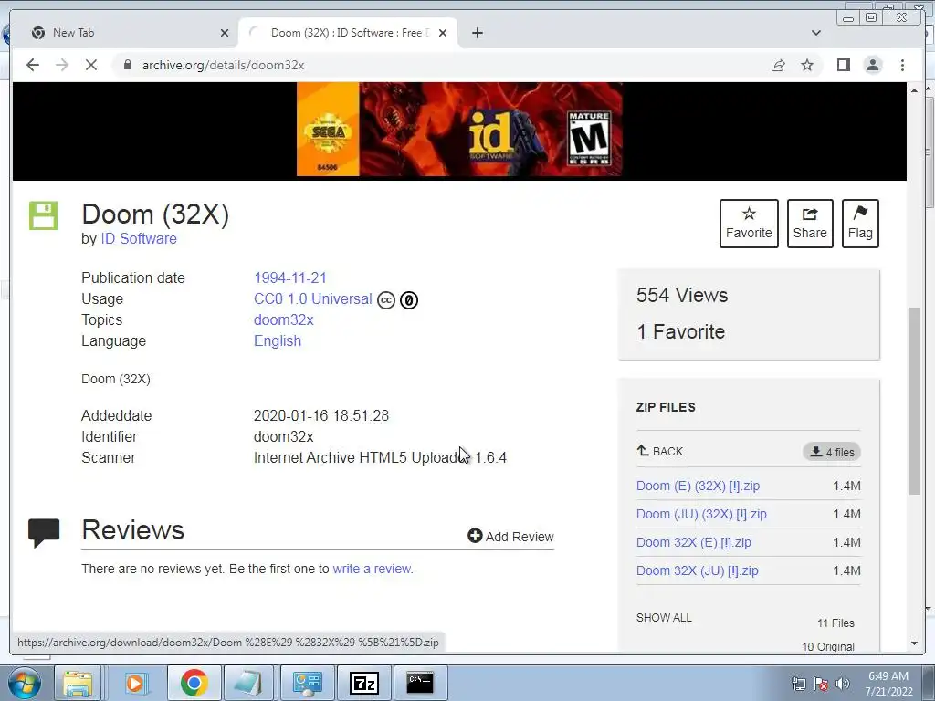Click Add Review
Viewport: 935px width, 701px height.
point(511,537)
